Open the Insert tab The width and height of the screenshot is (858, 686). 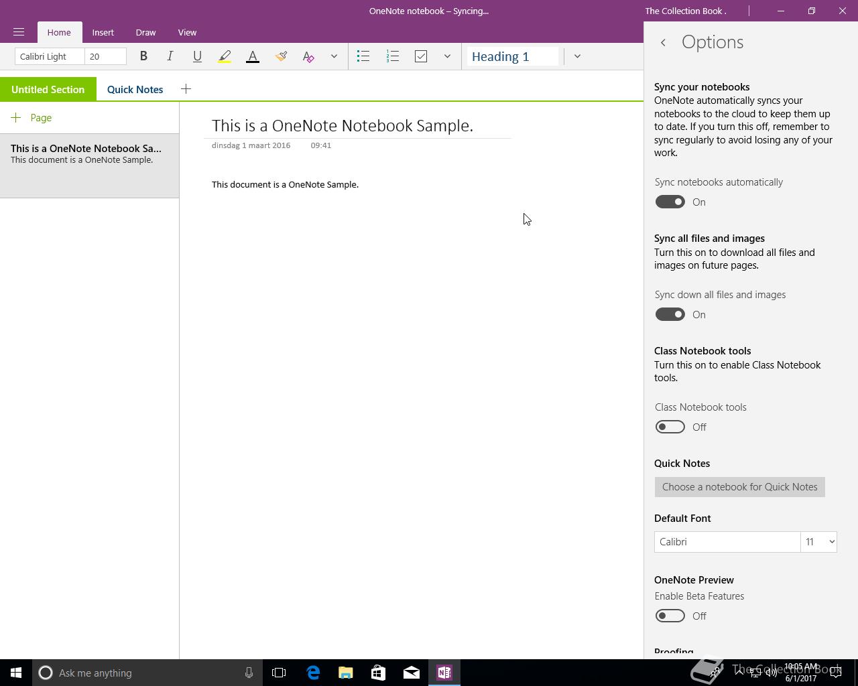click(x=103, y=32)
